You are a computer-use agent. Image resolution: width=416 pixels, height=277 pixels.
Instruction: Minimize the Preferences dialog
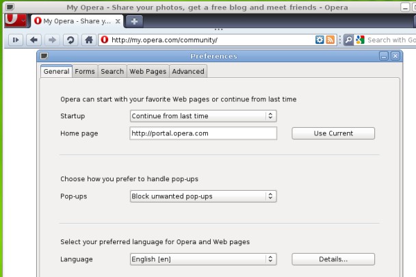[384, 56]
